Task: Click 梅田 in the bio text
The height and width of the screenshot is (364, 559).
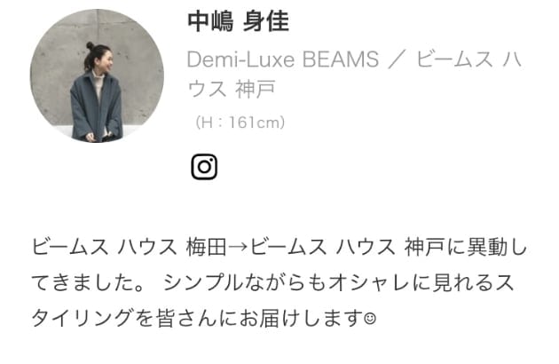Action: pos(206,247)
